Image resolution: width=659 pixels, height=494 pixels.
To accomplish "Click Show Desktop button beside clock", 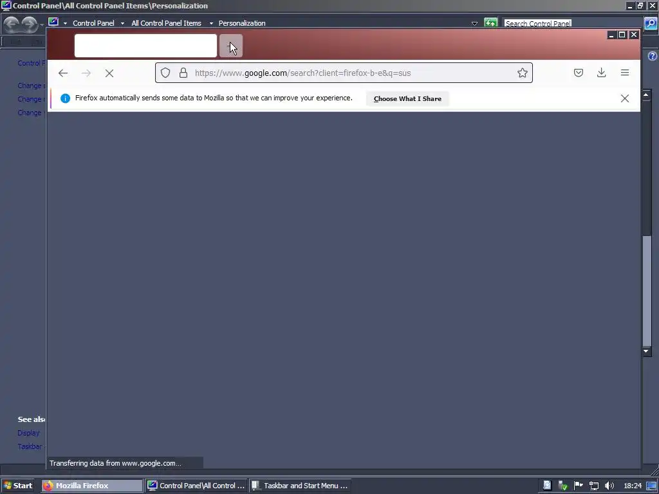I will [x=651, y=486].
